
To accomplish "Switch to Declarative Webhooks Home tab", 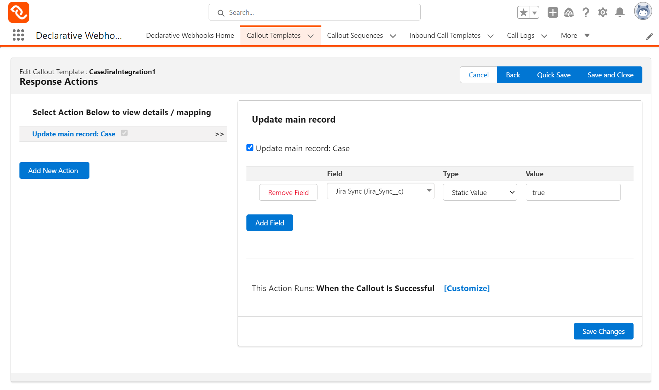I will (x=190, y=35).
